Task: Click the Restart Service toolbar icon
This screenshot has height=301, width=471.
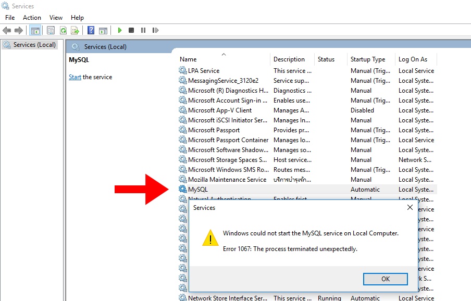Action: pos(155,30)
